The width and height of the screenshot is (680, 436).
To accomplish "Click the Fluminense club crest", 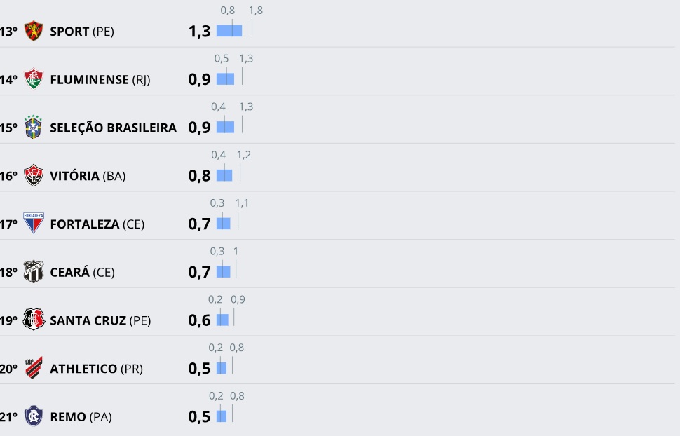I will coord(34,79).
